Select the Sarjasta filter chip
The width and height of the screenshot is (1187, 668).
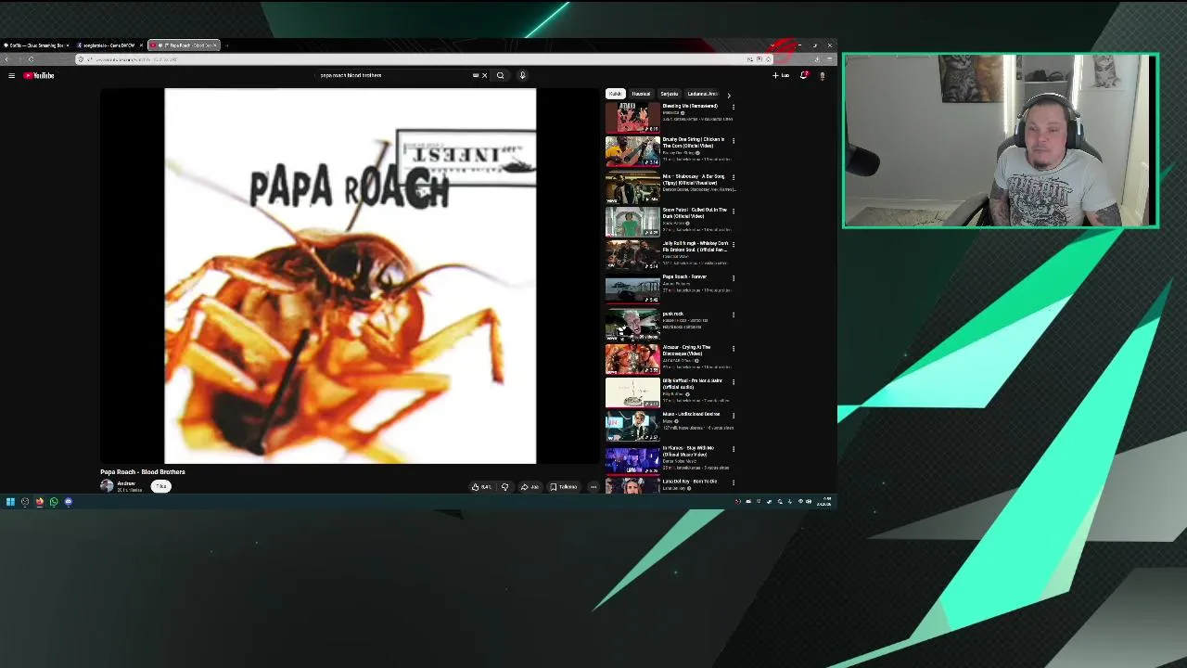click(x=669, y=94)
